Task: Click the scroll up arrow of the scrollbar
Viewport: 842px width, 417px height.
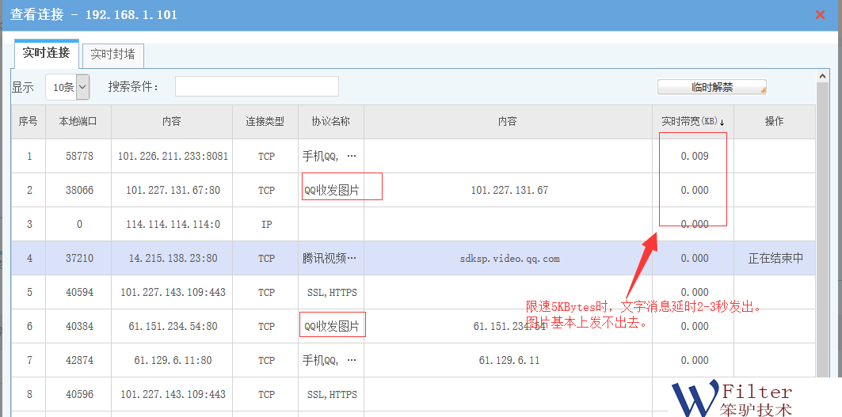Action: 824,77
